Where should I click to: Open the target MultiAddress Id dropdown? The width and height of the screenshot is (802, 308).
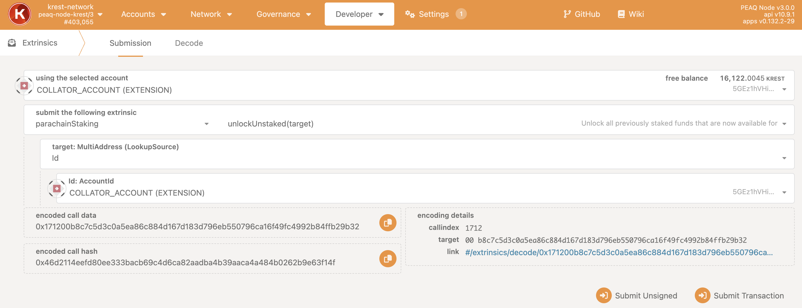784,158
